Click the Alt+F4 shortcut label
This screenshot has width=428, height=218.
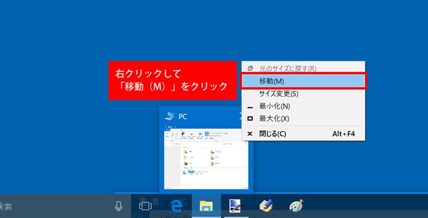(x=344, y=134)
